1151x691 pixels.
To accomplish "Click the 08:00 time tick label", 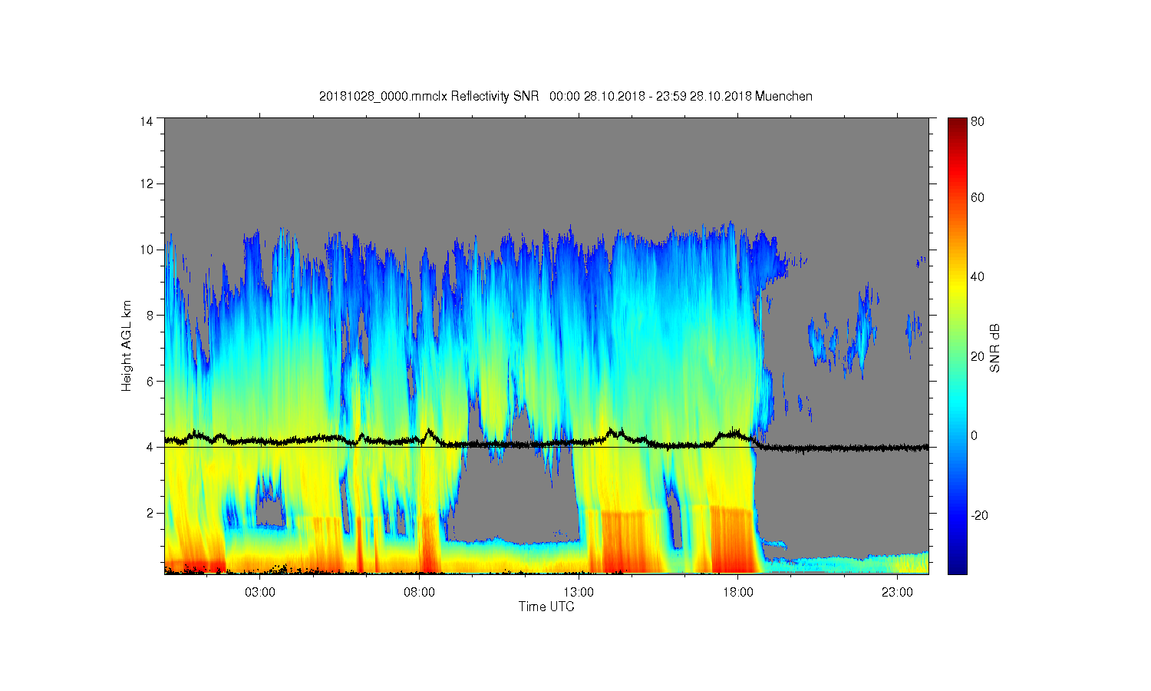I will click(420, 593).
